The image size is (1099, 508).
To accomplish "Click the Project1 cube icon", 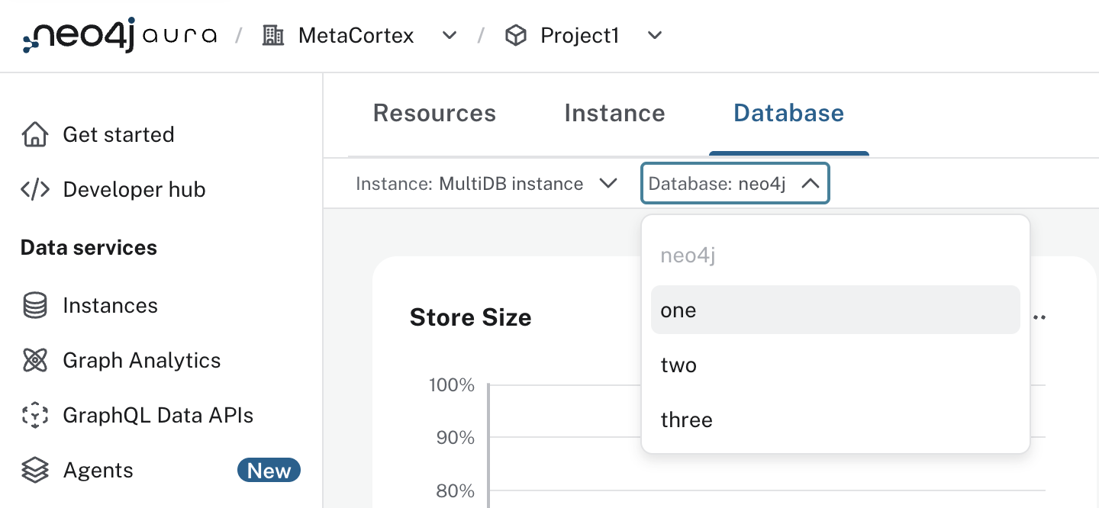I will point(517,35).
